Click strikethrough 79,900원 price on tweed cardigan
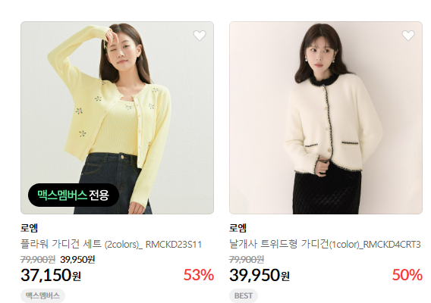Screen dimensions: 431x303 pyautogui.click(x=247, y=259)
